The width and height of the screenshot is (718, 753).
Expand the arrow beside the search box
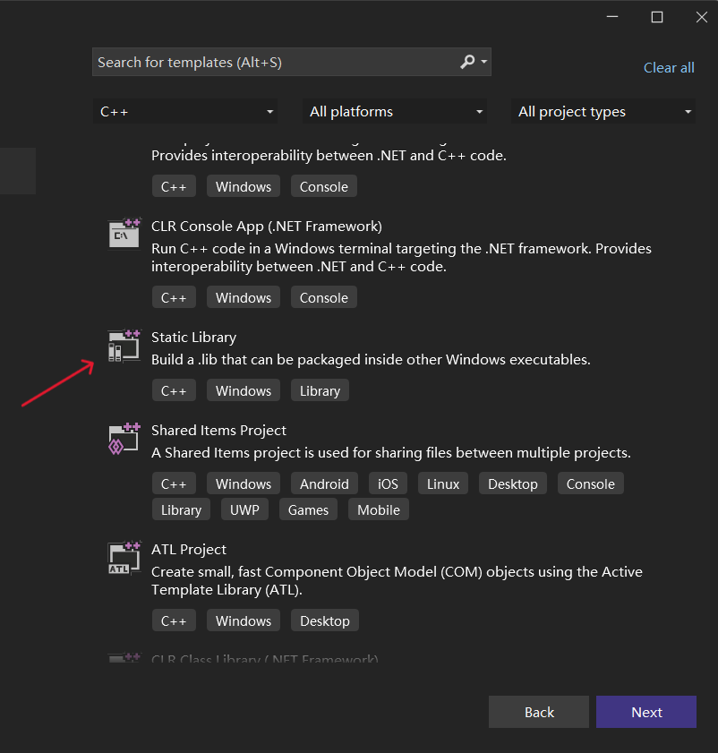tap(484, 62)
